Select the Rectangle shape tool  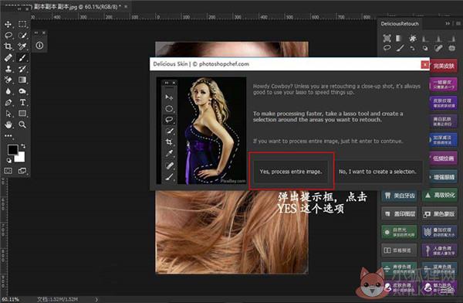(x=22, y=114)
